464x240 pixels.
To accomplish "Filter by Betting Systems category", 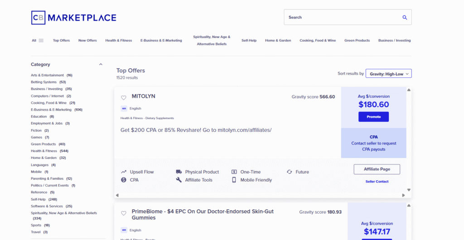I will click(48, 82).
